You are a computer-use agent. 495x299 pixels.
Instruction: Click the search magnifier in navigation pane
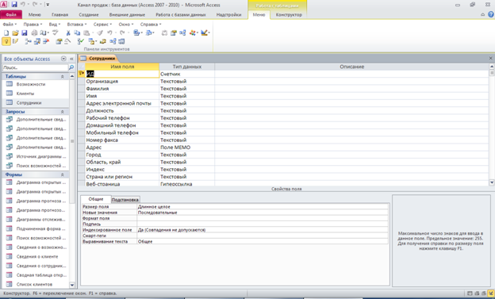pyautogui.click(x=71, y=67)
